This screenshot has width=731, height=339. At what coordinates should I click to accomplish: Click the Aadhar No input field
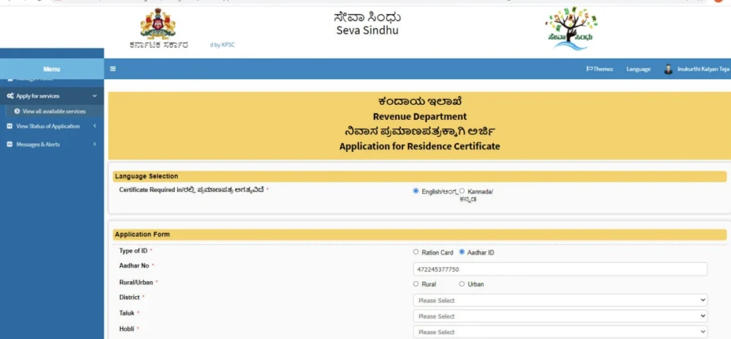(560, 269)
